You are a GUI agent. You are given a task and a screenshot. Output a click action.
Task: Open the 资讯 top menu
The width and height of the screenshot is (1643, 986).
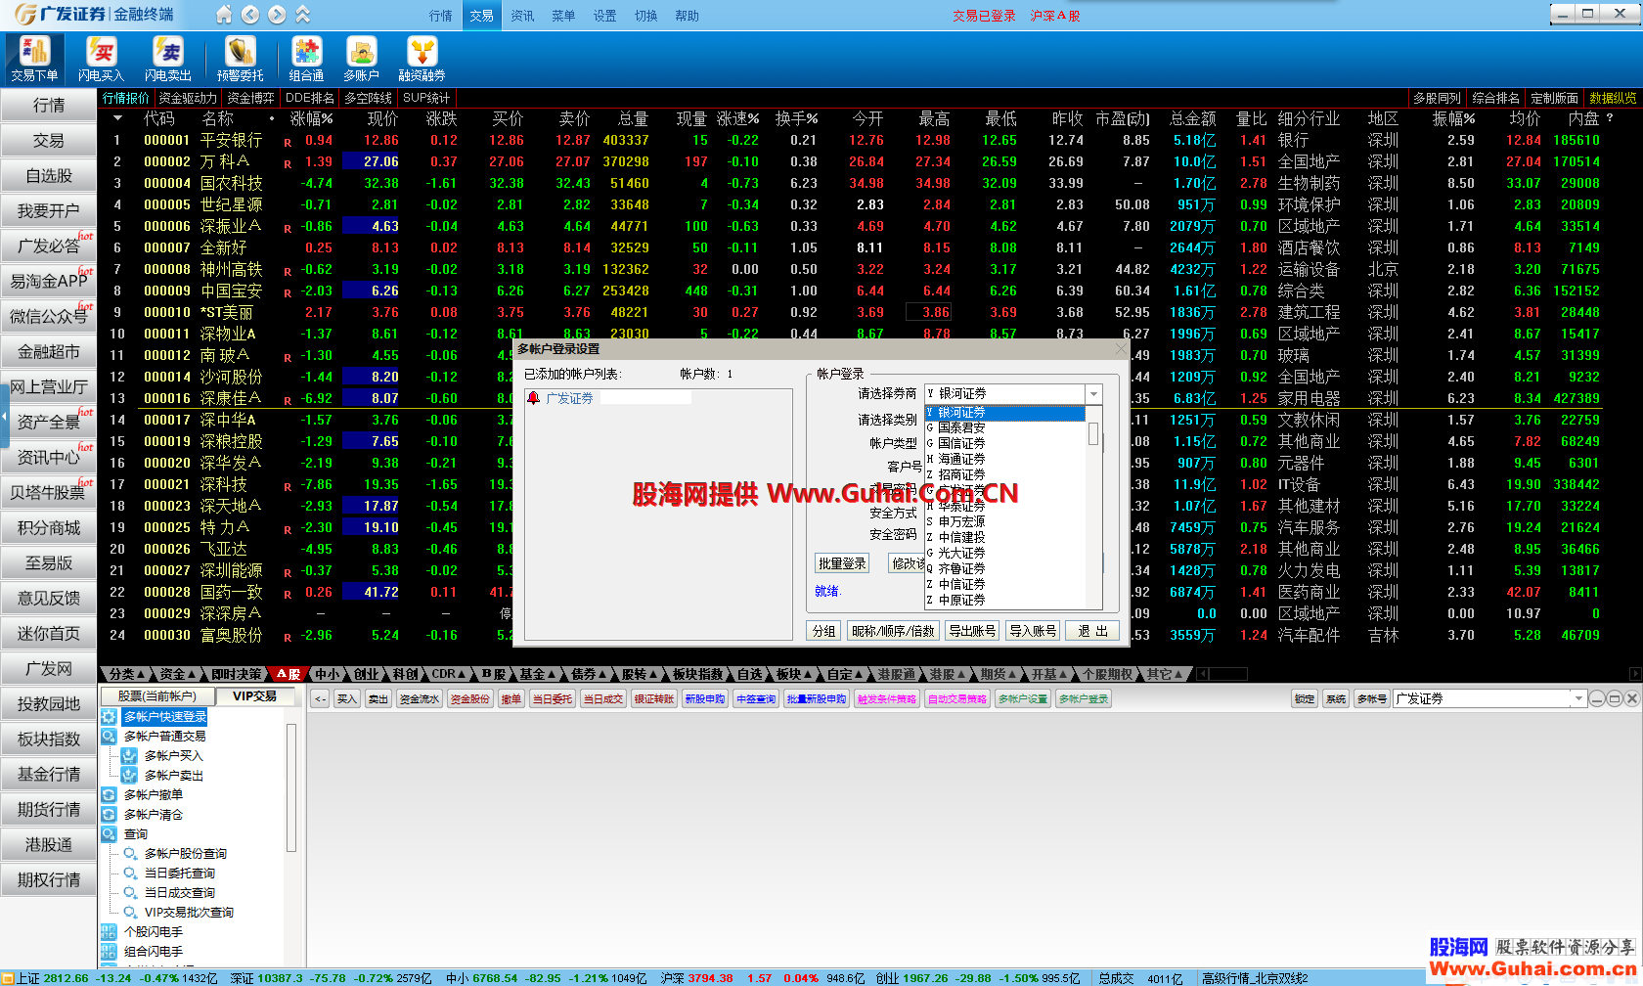click(x=522, y=16)
